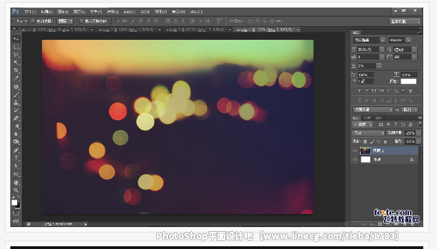Select the Brush tool
The height and width of the screenshot is (249, 437).
click(16, 95)
